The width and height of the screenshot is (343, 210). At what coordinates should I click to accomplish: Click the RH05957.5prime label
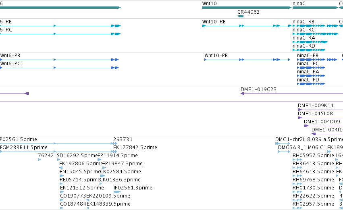[313, 156]
